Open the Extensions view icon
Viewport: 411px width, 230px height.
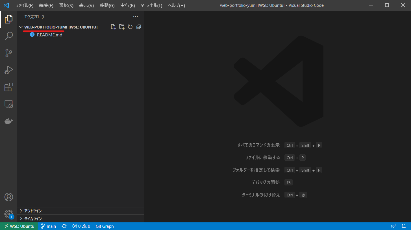pyautogui.click(x=9, y=87)
